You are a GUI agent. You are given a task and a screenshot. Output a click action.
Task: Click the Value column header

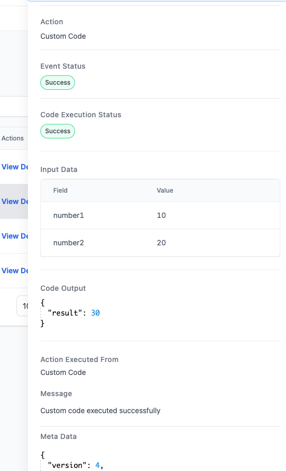tap(165, 191)
